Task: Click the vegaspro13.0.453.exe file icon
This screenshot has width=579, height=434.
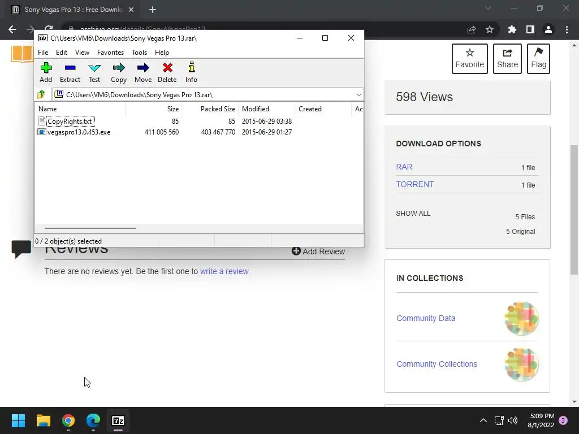Action: [x=42, y=132]
